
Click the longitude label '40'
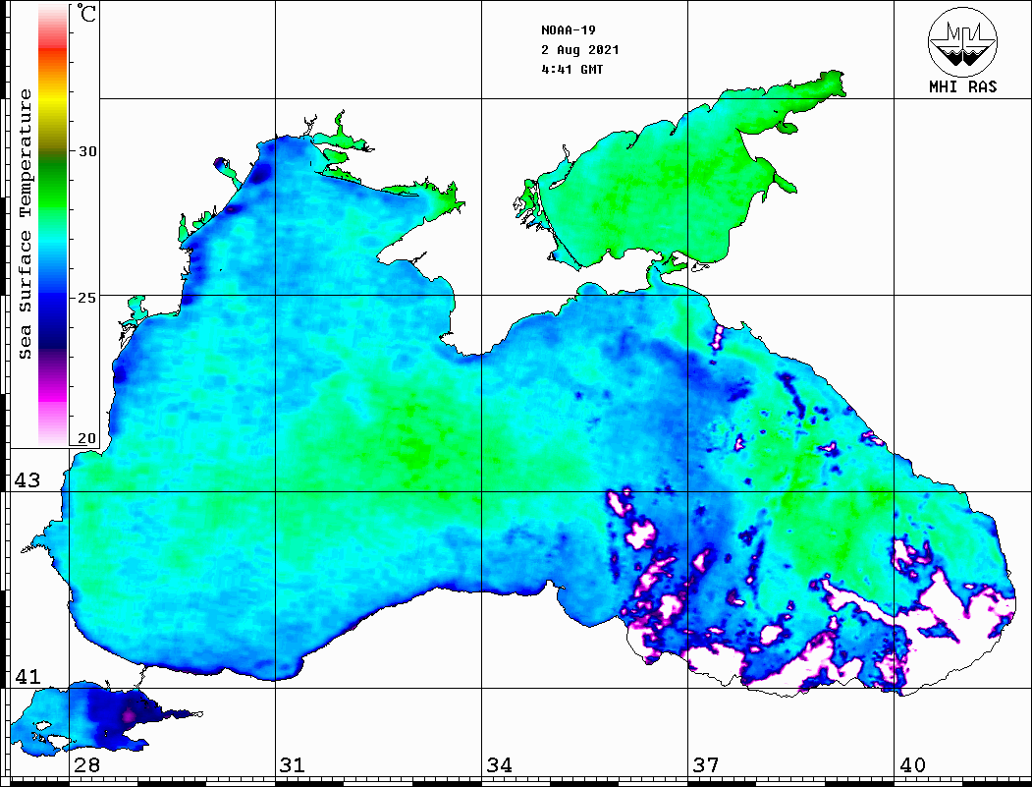pos(912,765)
